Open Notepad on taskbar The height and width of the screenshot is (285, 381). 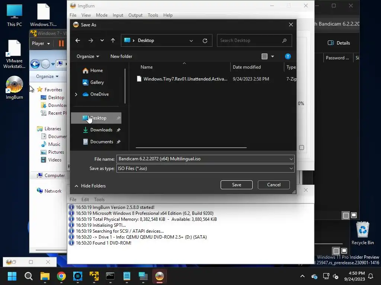(x=127, y=276)
